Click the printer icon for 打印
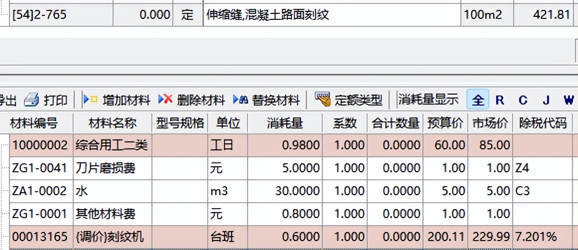Screen dimensions: 578x250 click(31, 100)
